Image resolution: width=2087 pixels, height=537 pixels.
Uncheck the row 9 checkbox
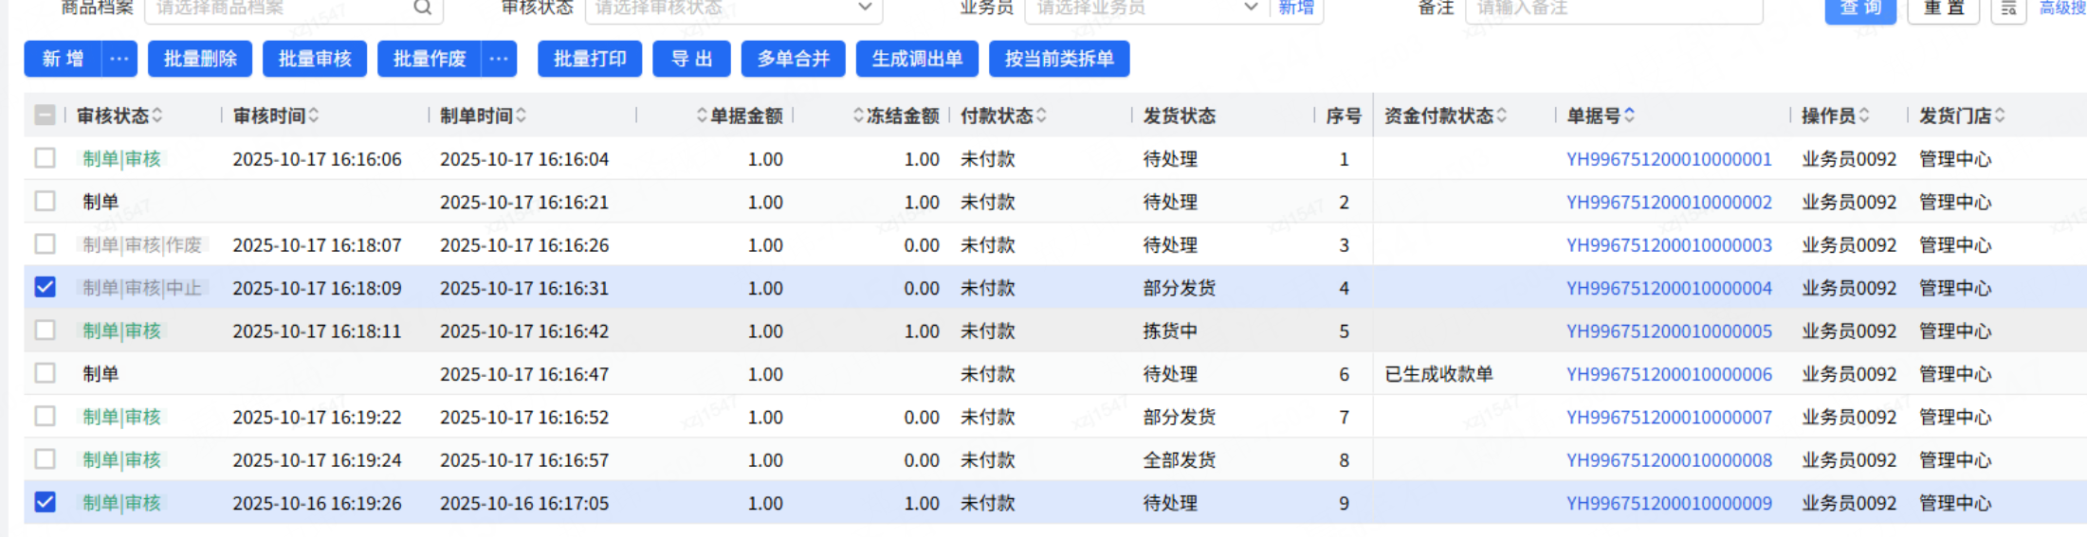(x=45, y=502)
